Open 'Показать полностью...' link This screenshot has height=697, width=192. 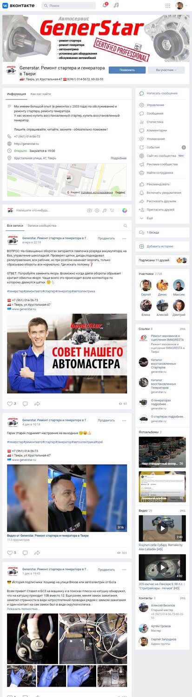point(23,609)
